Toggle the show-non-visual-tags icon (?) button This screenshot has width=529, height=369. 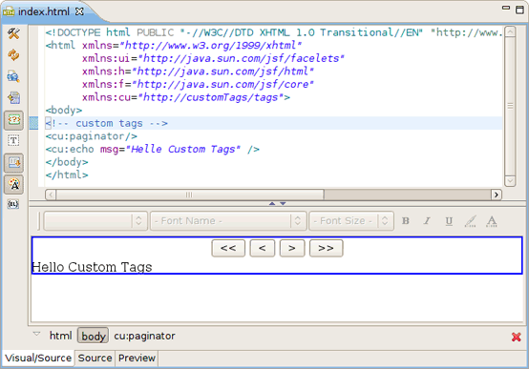coord(13,120)
